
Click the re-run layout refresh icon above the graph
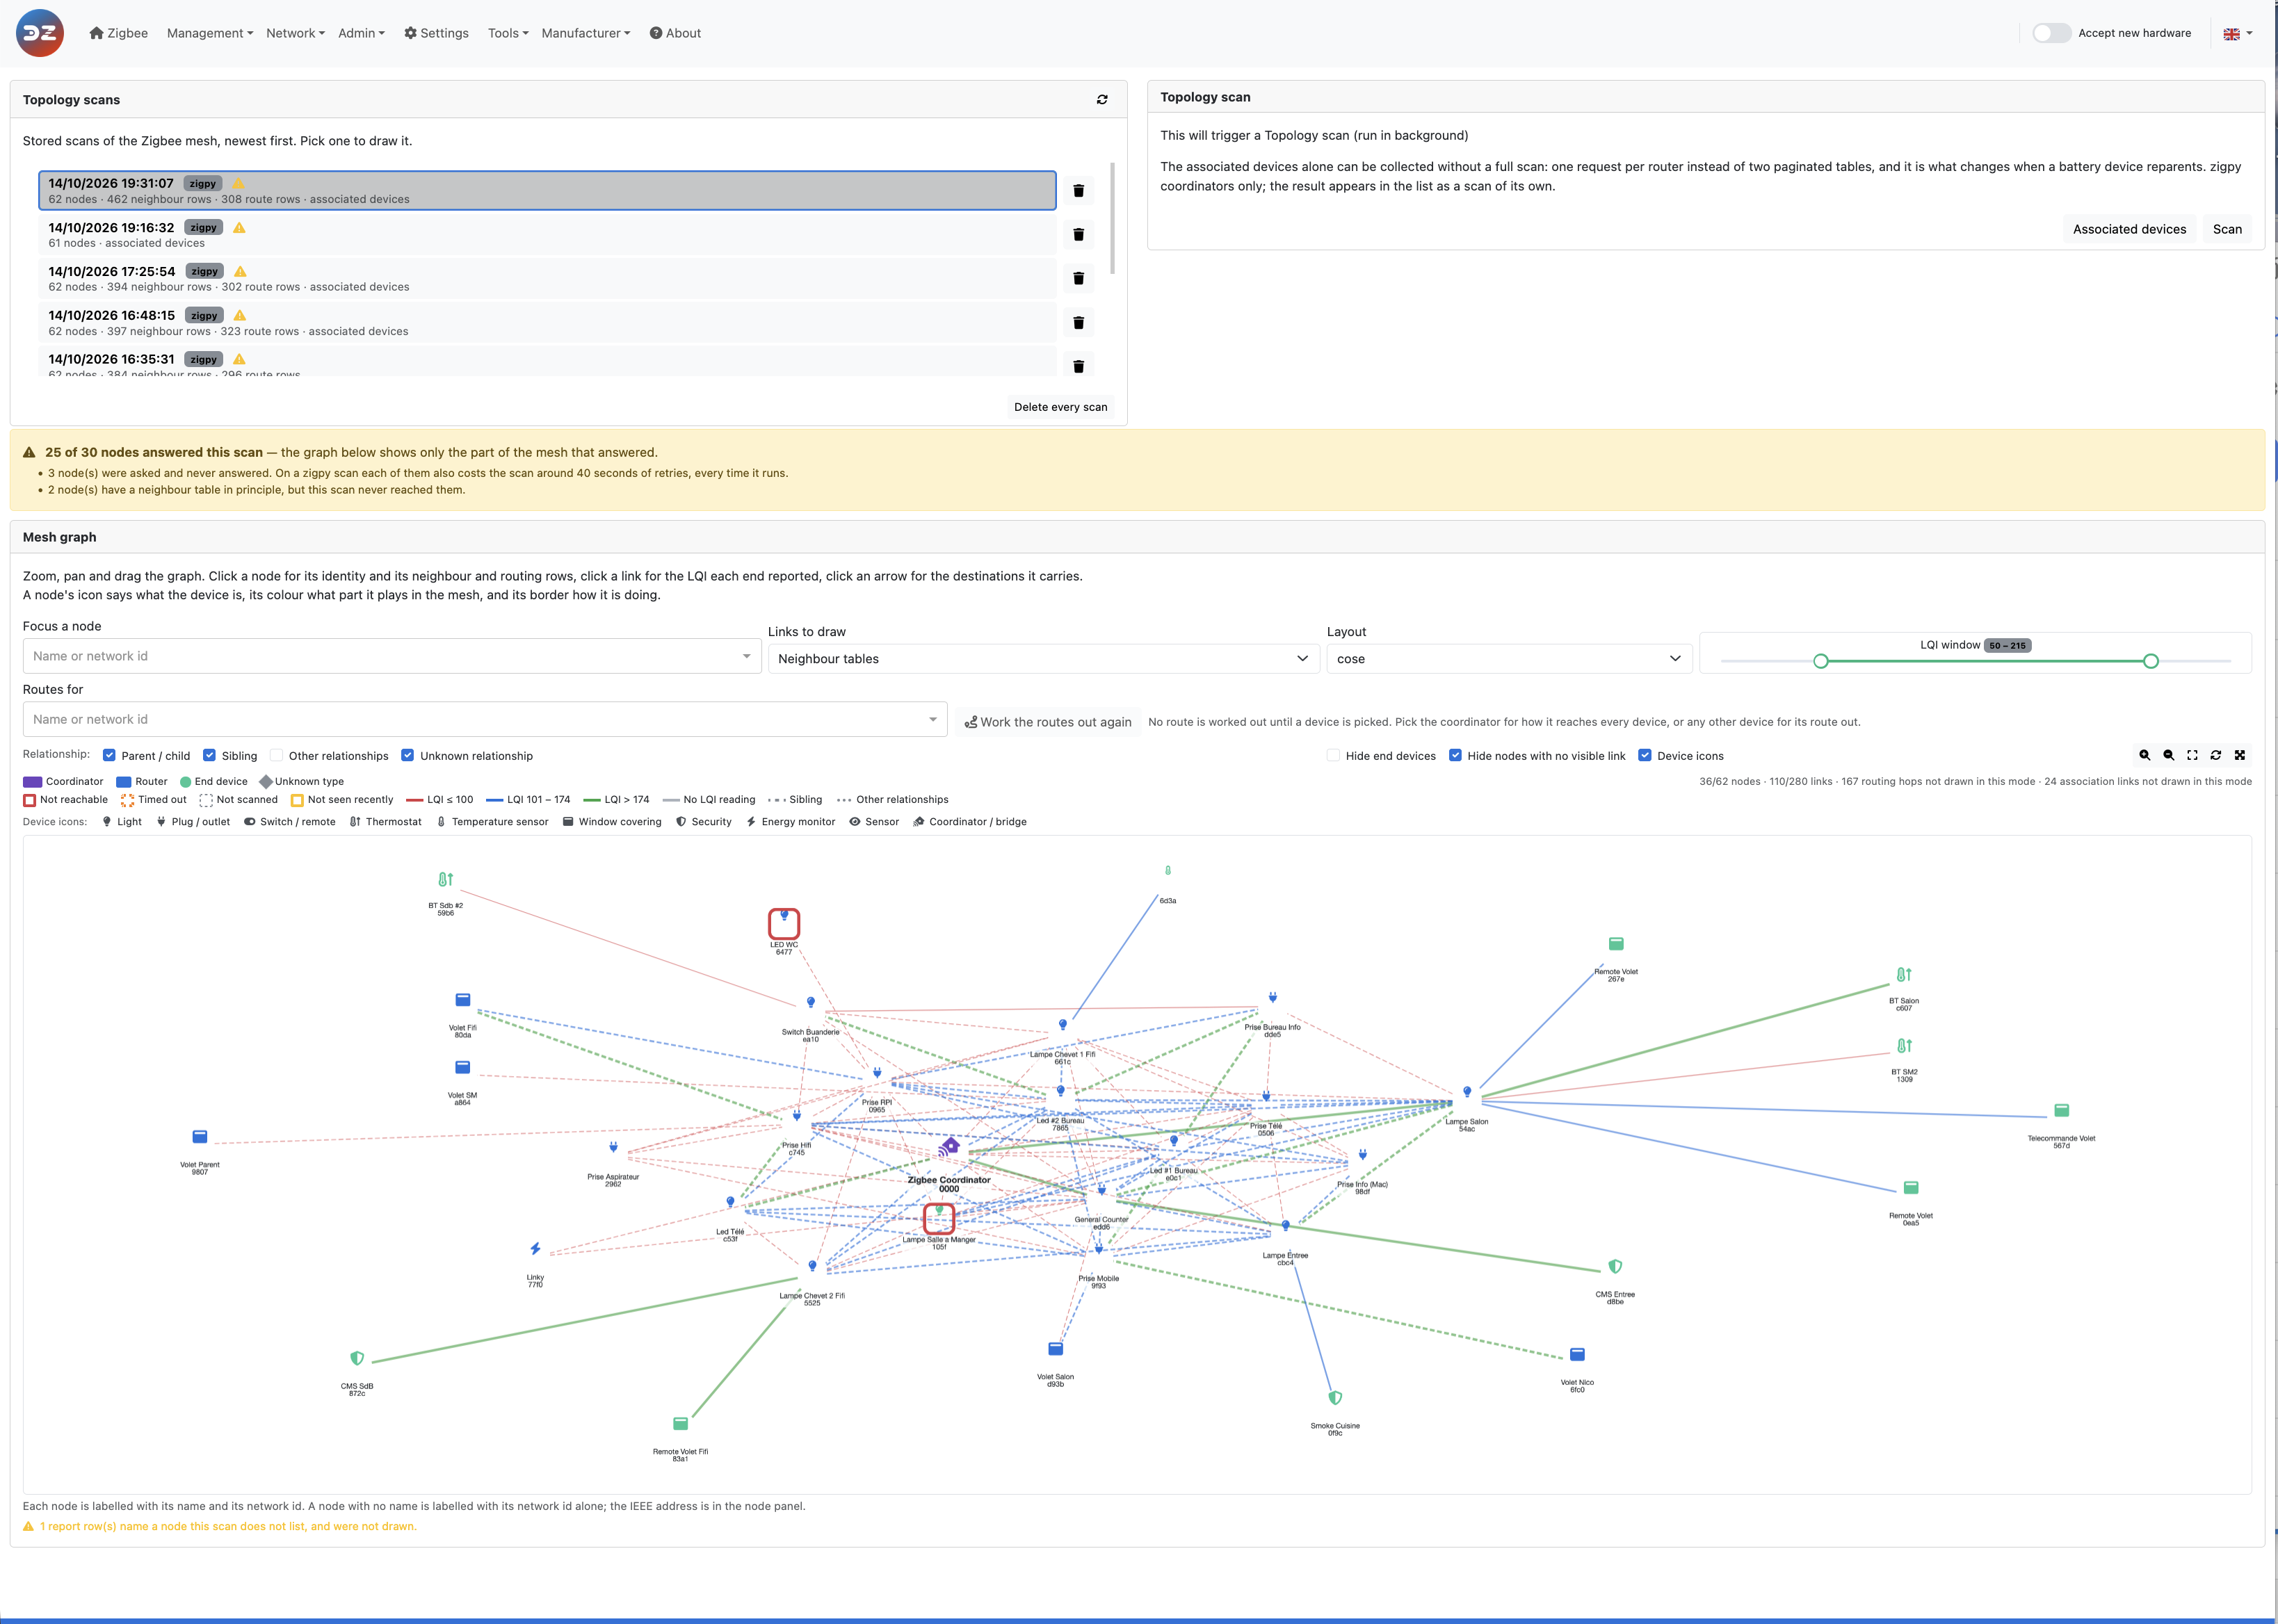click(x=2216, y=755)
